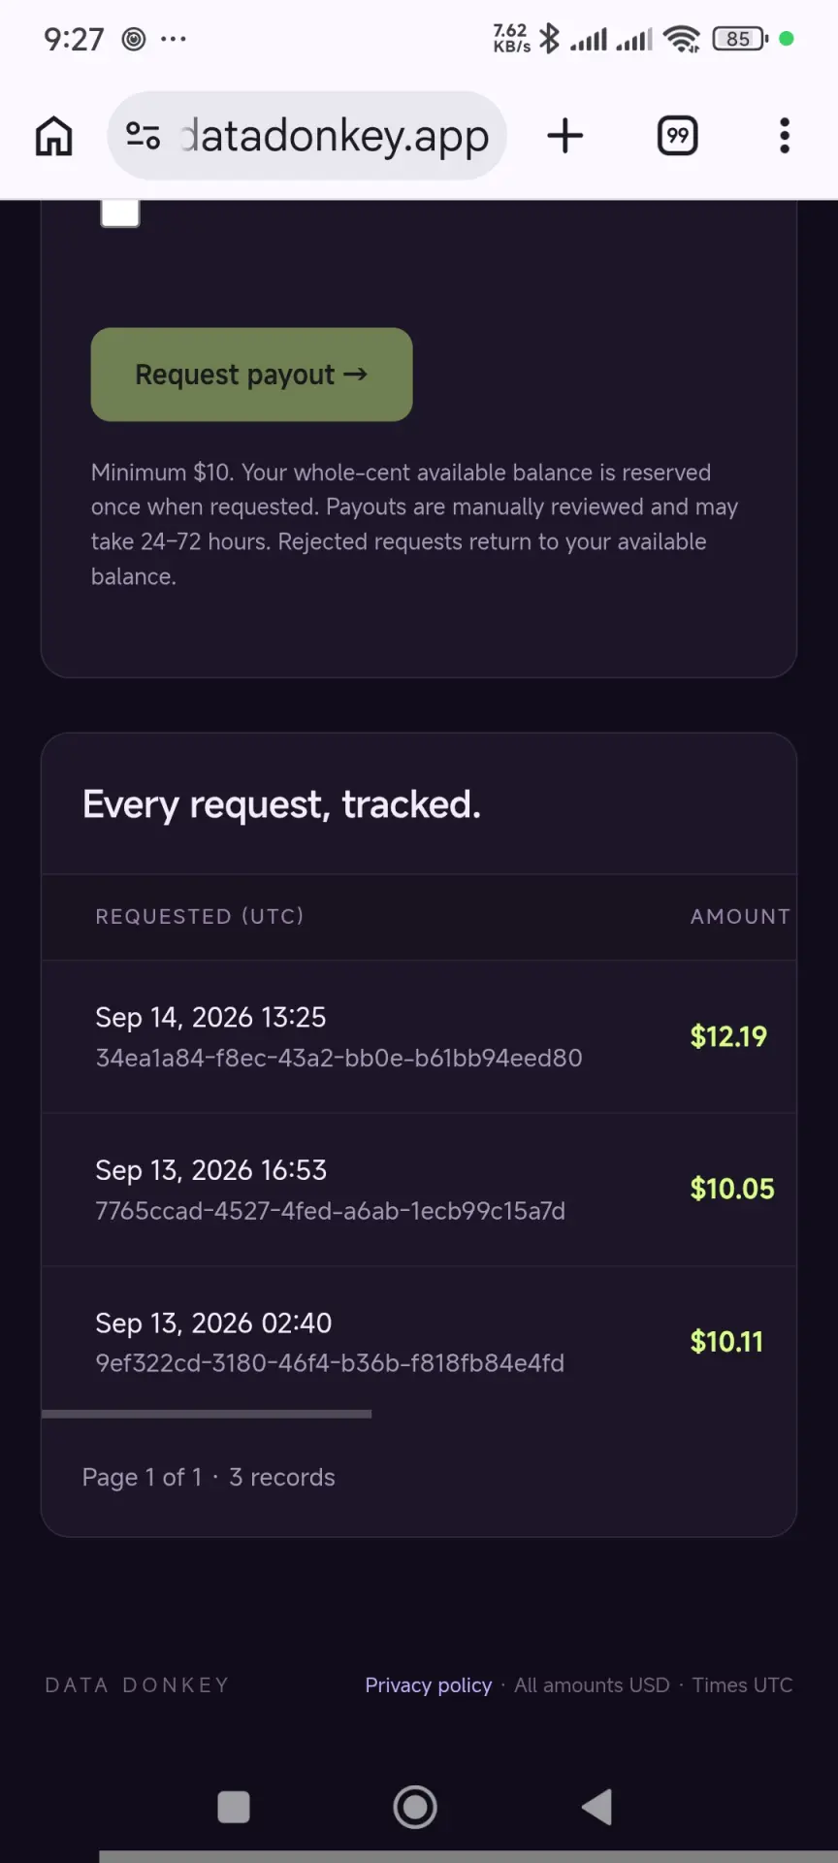Open browser three-dot overflow menu
This screenshot has width=838, height=1863.
pos(785,136)
